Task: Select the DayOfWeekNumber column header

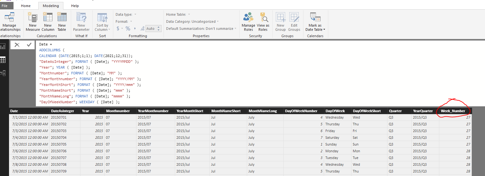Action: point(303,111)
